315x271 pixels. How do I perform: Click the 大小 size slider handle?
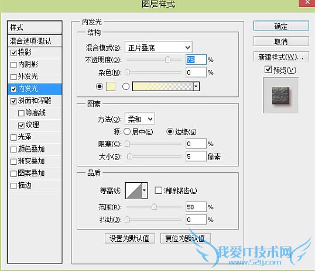(130, 157)
